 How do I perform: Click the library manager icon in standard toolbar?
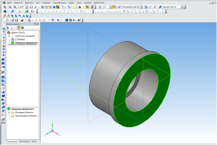pos(66,20)
